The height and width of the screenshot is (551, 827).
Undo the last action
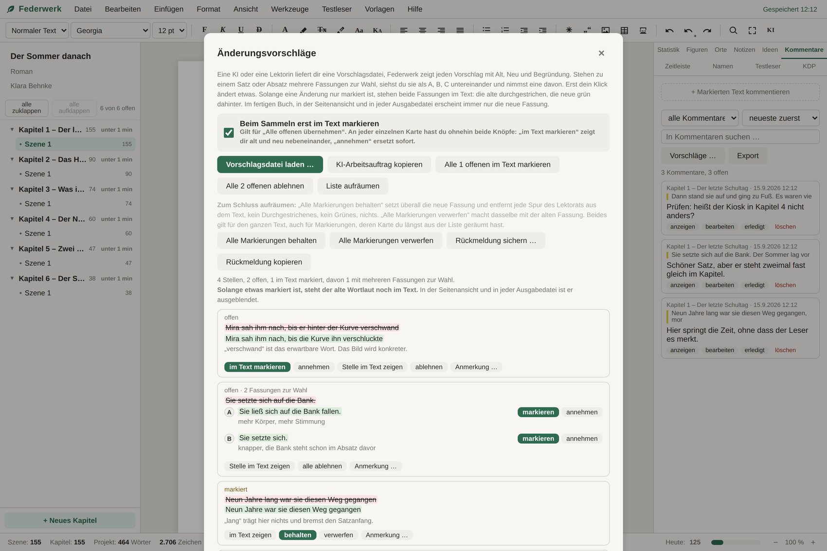point(669,30)
